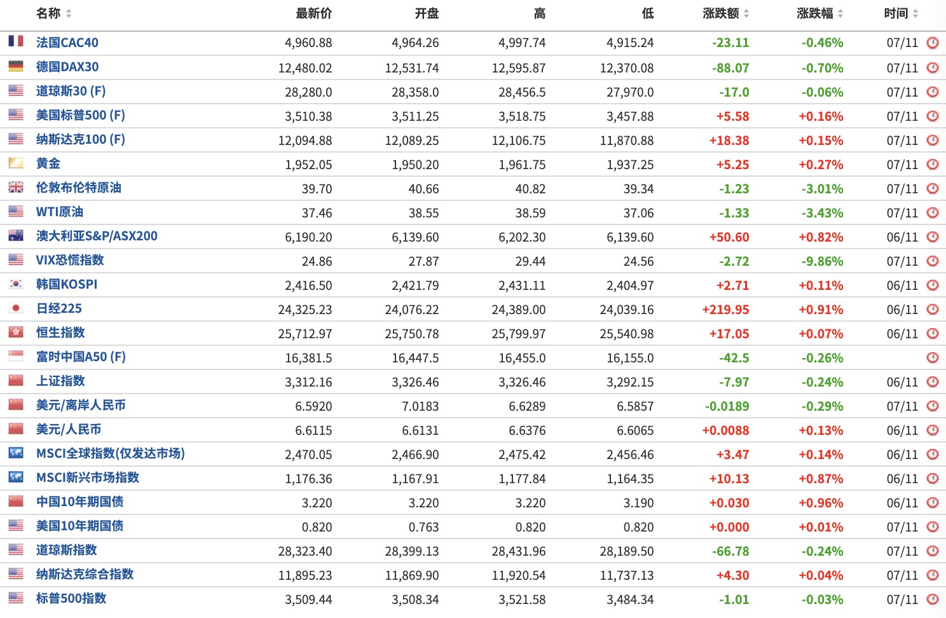Click the change value +10.13

tap(729, 479)
